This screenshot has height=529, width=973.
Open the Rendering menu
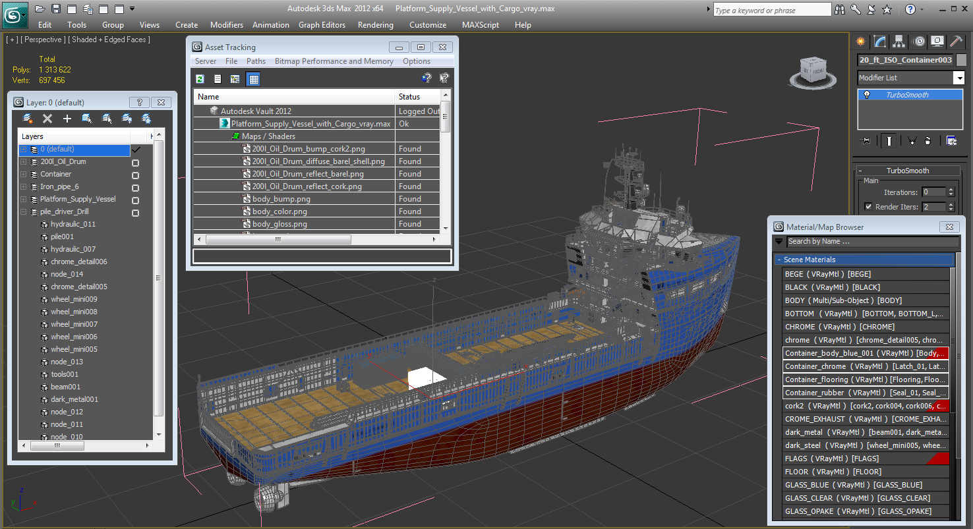[376, 25]
